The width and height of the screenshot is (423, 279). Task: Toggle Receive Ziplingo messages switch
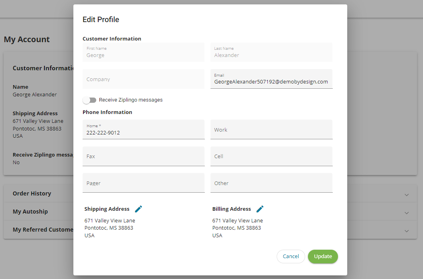tap(90, 100)
